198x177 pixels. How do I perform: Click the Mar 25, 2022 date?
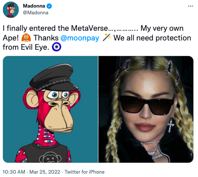(45, 172)
